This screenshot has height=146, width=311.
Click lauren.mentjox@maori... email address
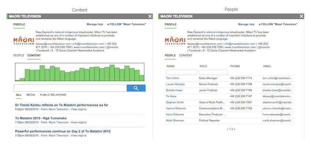[x=277, y=84]
